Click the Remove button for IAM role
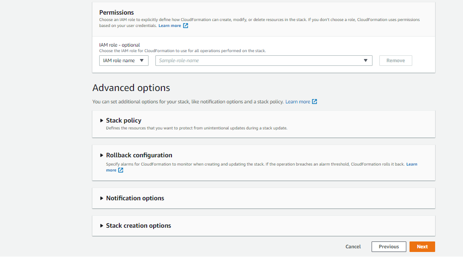This screenshot has width=463, height=257. [x=396, y=60]
